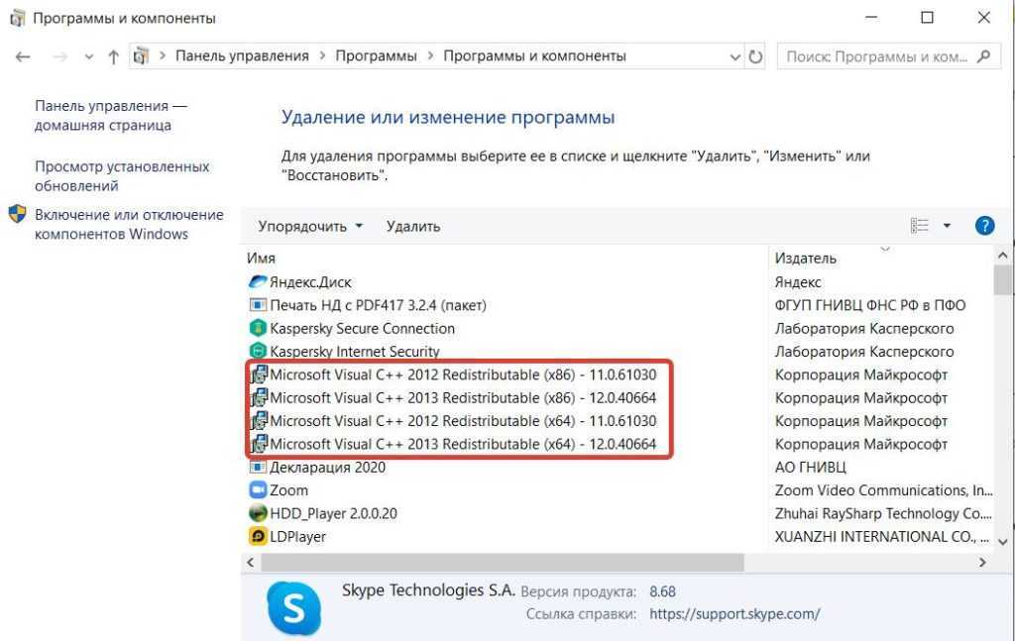This screenshot has height=641, width=1015.
Task: Open Просмотр установленных обновлений link
Action: 122,176
